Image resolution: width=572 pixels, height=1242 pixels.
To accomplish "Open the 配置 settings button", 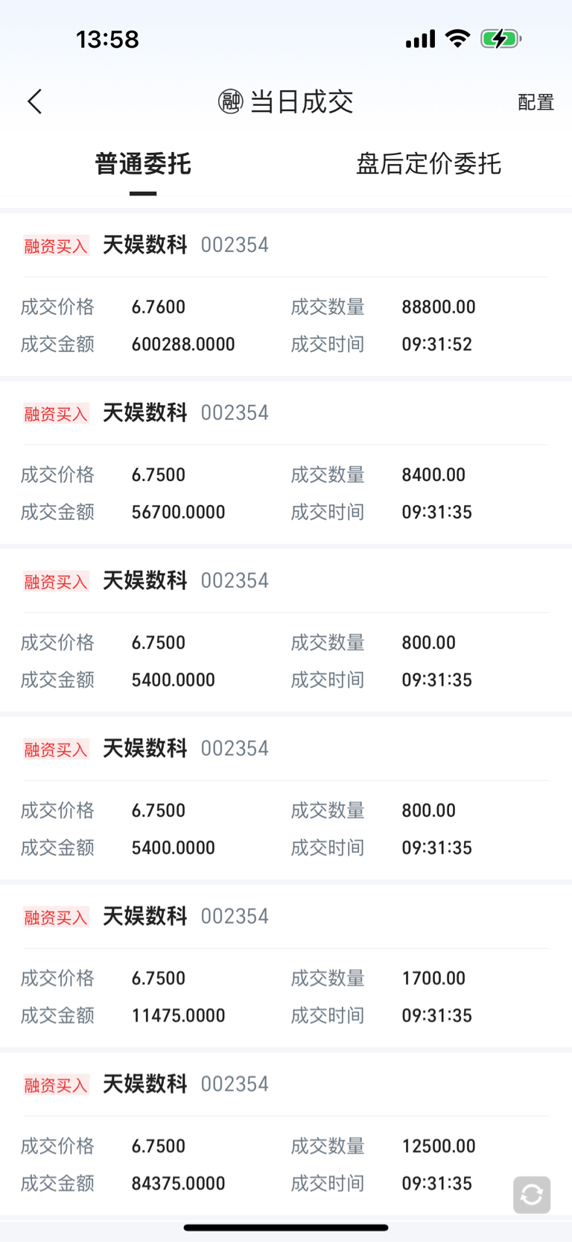I will (536, 102).
